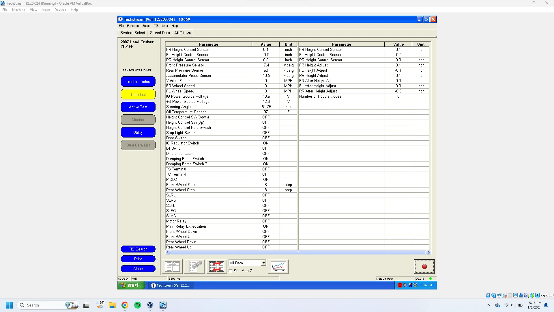Open Techstream Setup menu

point(146,26)
